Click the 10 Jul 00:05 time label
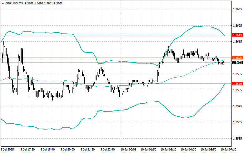The image size is (244, 153). click(x=128, y=150)
